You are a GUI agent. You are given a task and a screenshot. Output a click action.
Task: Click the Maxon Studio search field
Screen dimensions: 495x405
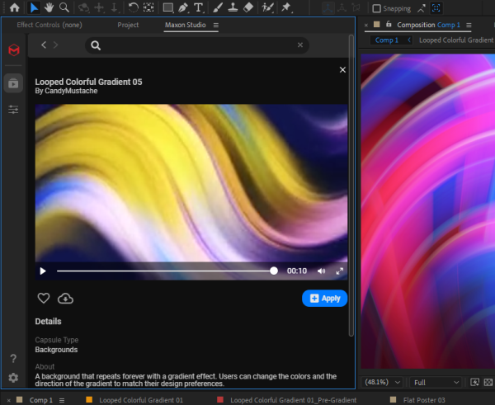tap(196, 45)
